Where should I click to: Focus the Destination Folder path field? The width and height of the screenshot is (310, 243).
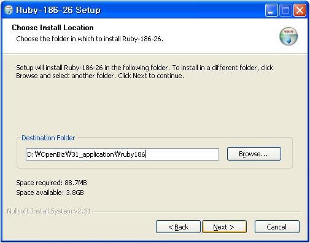point(122,154)
